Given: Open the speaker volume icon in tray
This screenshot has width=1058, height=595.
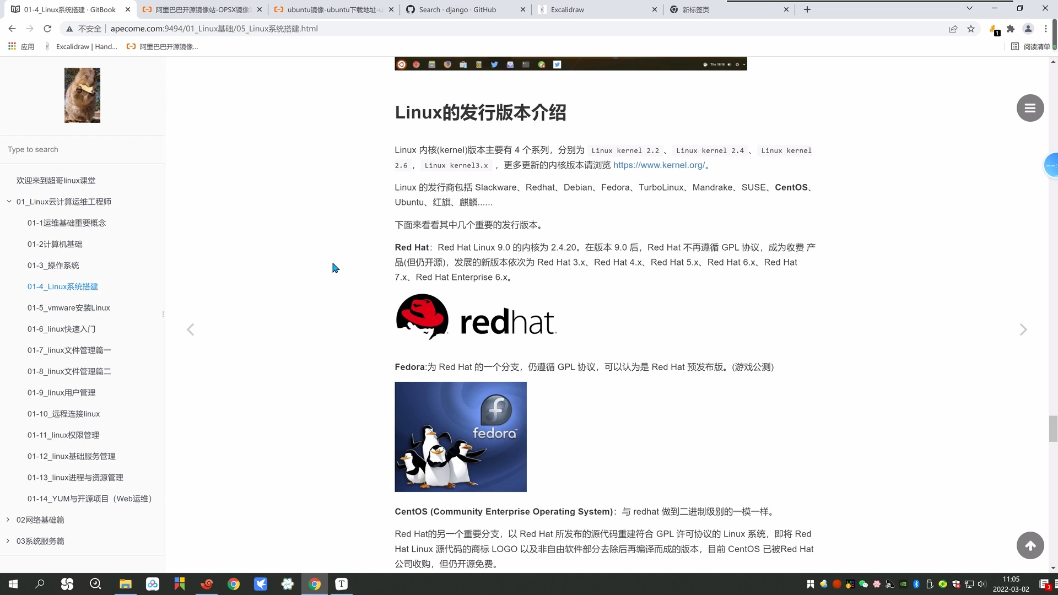Looking at the screenshot, I should [981, 584].
